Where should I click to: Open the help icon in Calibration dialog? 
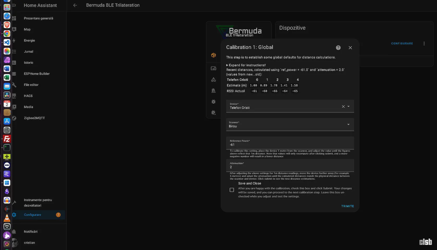[x=338, y=48]
